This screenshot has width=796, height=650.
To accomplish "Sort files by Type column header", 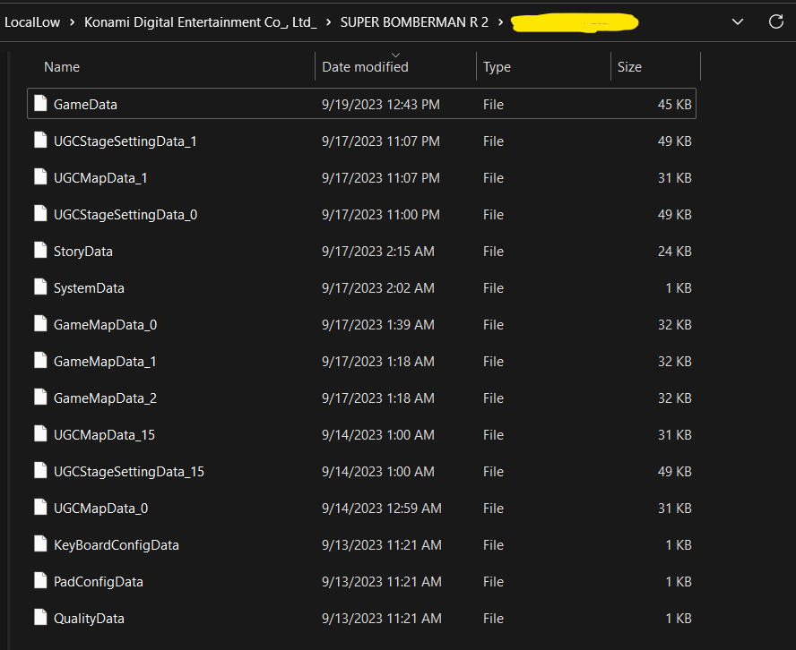I will coord(497,67).
